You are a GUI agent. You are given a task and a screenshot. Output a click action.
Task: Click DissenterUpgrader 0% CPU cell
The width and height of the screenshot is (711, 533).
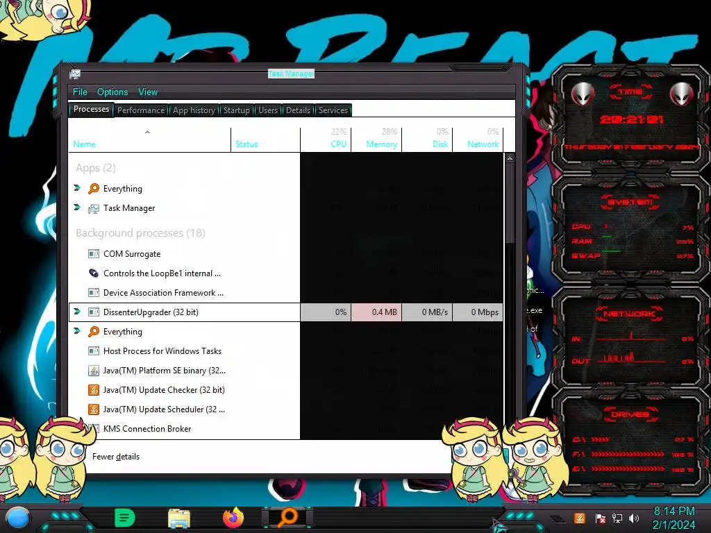pyautogui.click(x=326, y=312)
